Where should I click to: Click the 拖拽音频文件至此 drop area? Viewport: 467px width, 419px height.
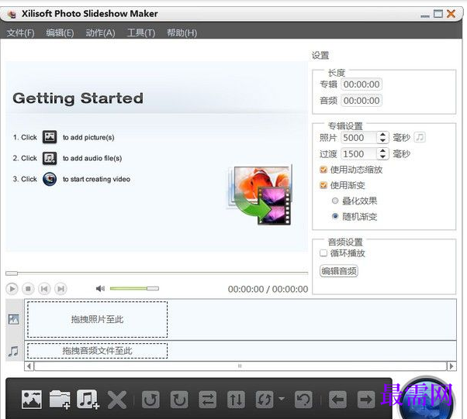[x=98, y=351]
